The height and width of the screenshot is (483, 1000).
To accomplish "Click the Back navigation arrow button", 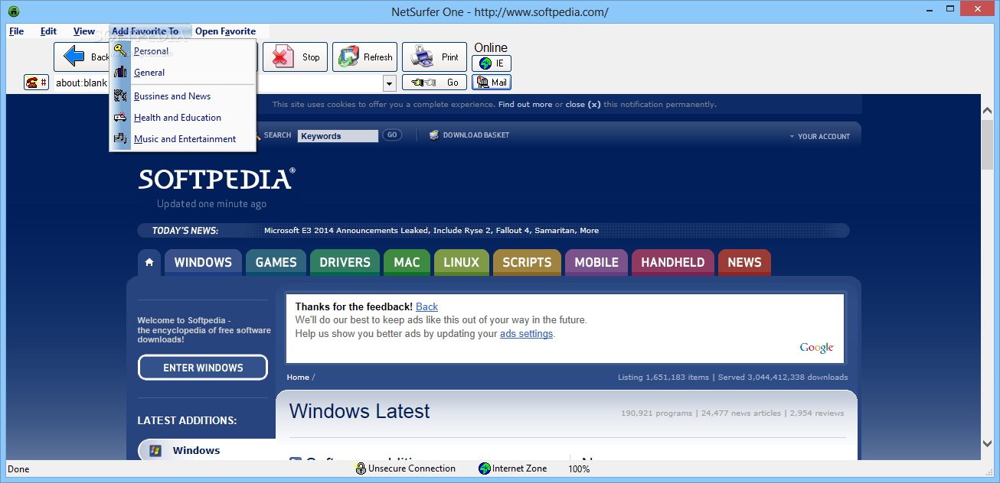I will click(74, 57).
